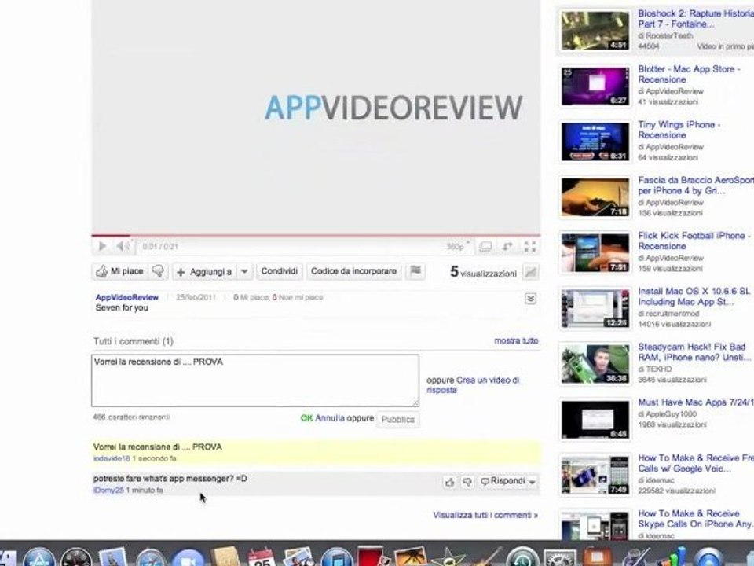
Task: Open Install Mac OS X 10.6.6 video
Action: [694, 296]
